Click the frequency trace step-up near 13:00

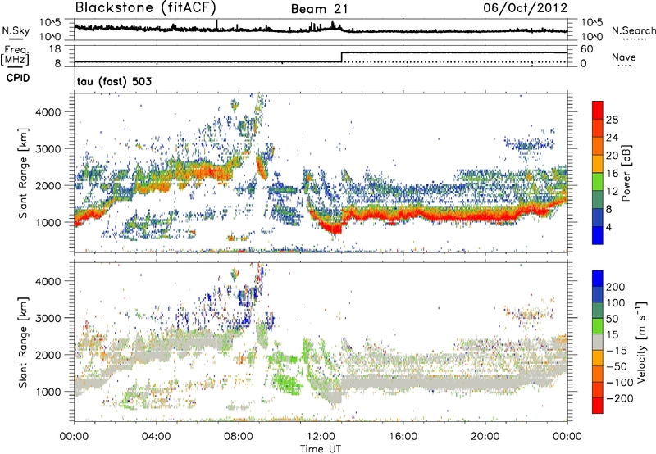(342, 57)
